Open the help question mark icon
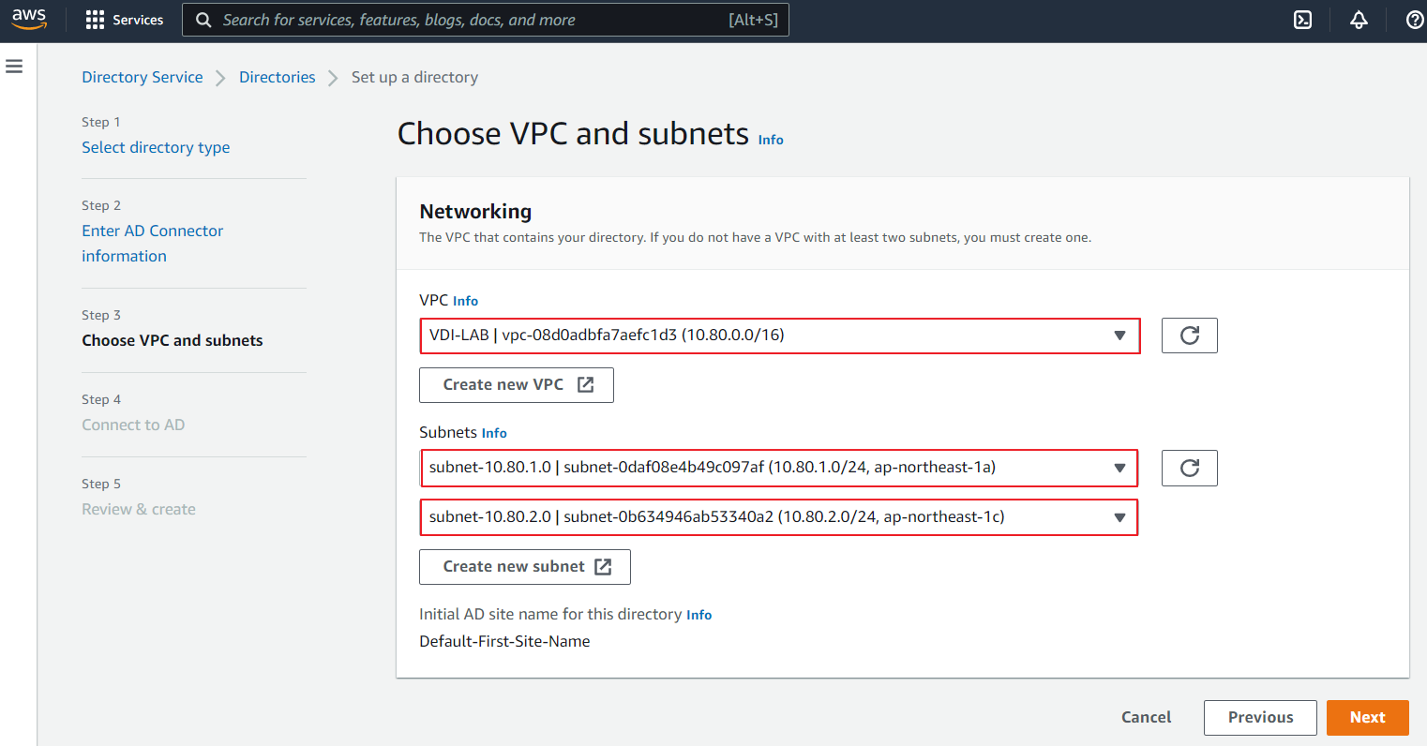The image size is (1427, 746). pos(1414,20)
